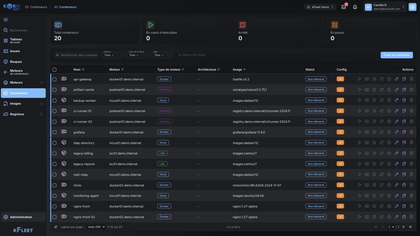Refresh the table with the footer reload icon

pyautogui.click(x=56, y=227)
